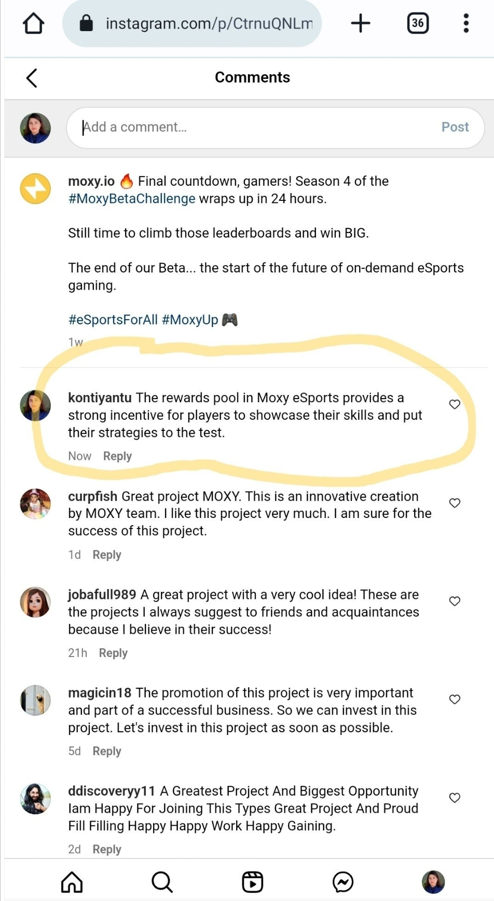This screenshot has height=901, width=494.
Task: Open new browser tab with plus icon
Action: tap(361, 23)
